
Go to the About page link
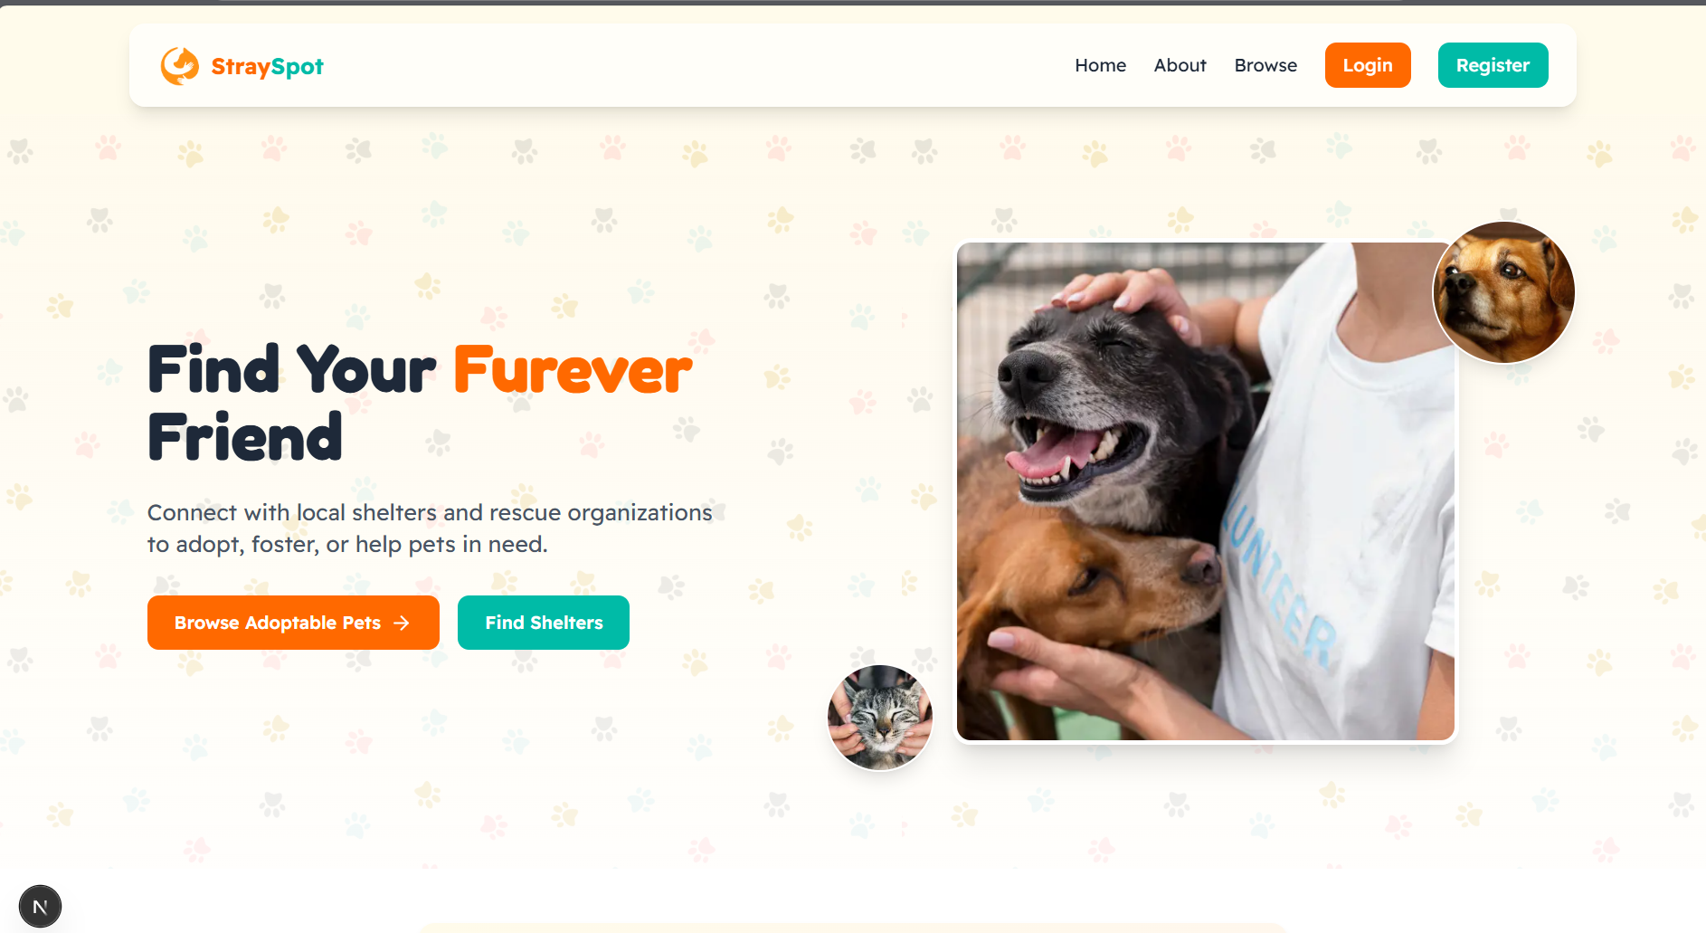[x=1180, y=65]
